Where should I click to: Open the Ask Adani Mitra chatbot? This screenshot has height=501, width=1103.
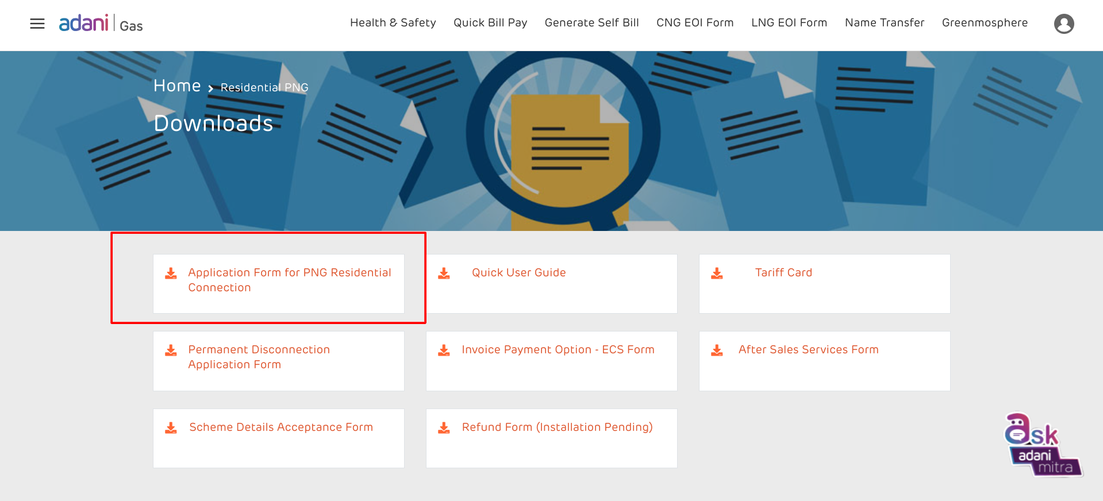tap(1042, 445)
